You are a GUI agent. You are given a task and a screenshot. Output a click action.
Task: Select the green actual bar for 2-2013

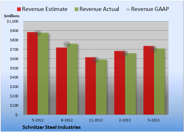[x=130, y=84]
